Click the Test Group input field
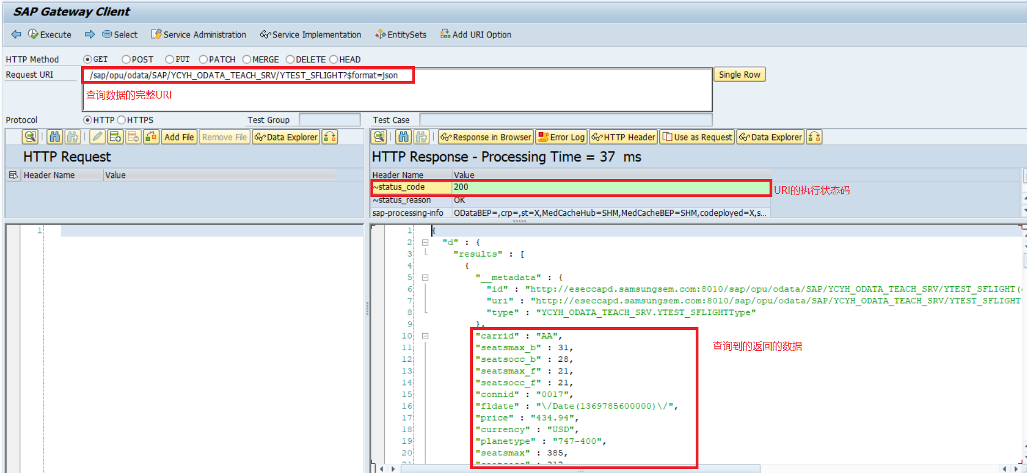1027x473 pixels. tap(330, 120)
